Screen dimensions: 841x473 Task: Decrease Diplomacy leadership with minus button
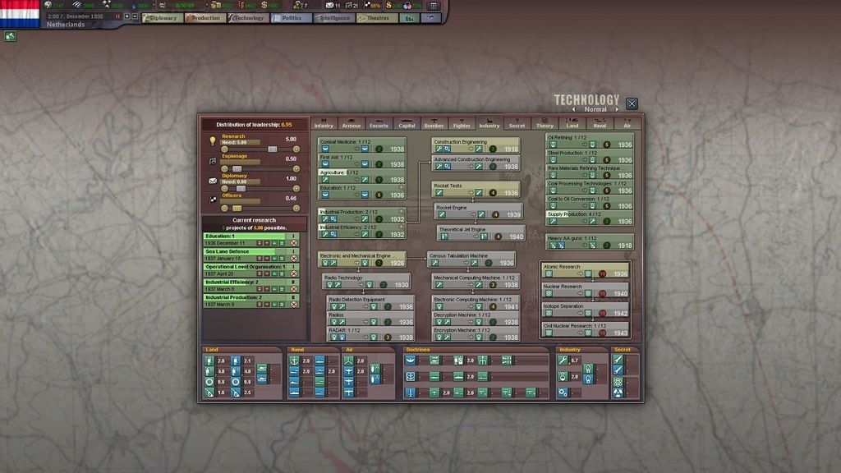[x=225, y=189]
